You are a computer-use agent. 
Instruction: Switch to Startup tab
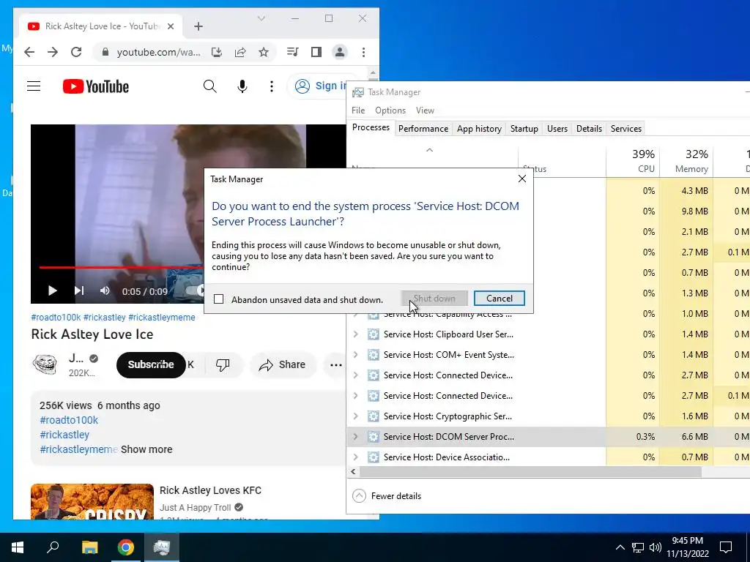[x=524, y=129]
